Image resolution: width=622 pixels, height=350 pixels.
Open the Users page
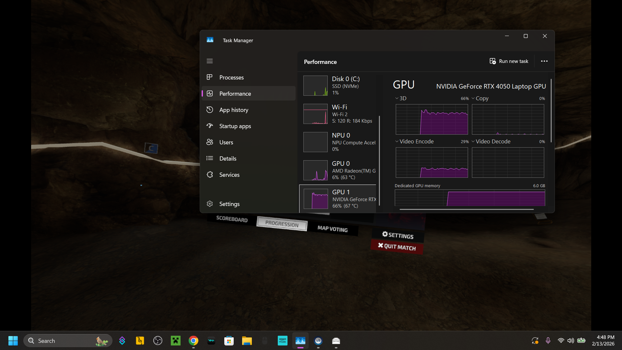[226, 142]
